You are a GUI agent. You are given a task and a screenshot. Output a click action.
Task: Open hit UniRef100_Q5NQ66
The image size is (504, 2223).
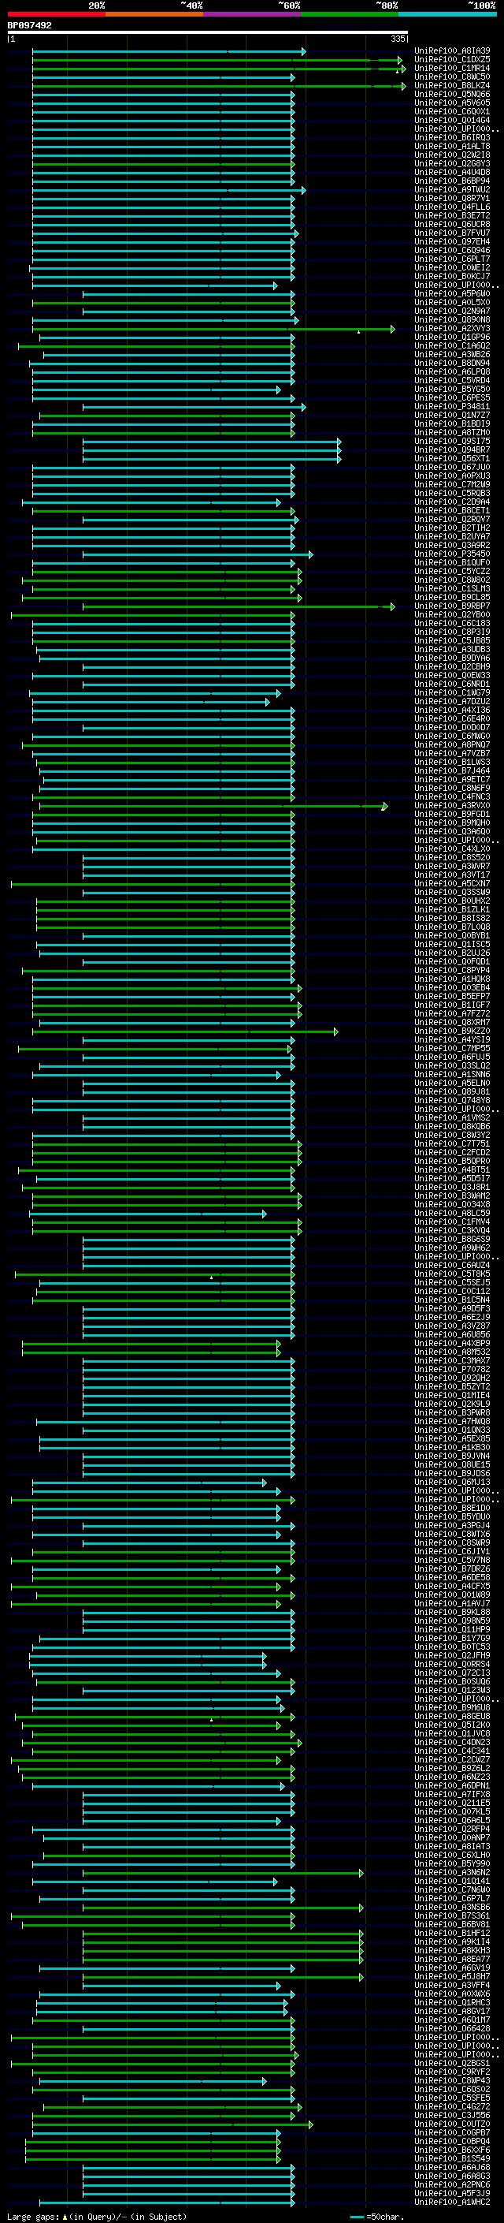tap(452, 94)
